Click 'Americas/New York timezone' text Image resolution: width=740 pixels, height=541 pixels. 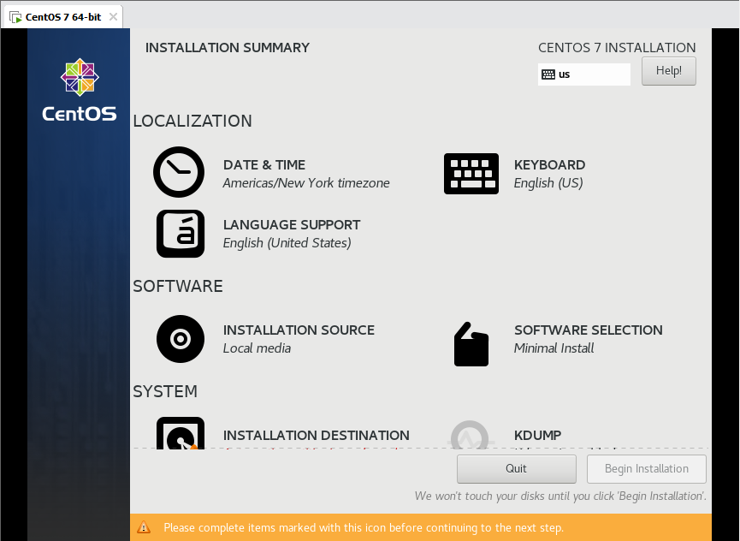(306, 183)
